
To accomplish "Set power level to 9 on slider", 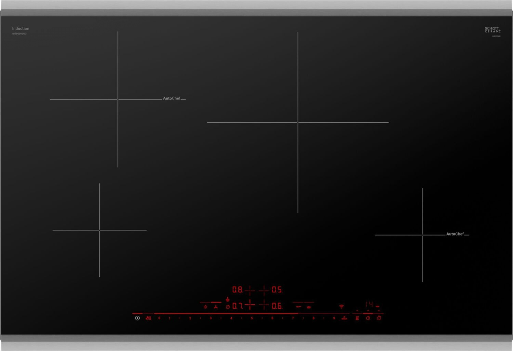I will coord(334,318).
